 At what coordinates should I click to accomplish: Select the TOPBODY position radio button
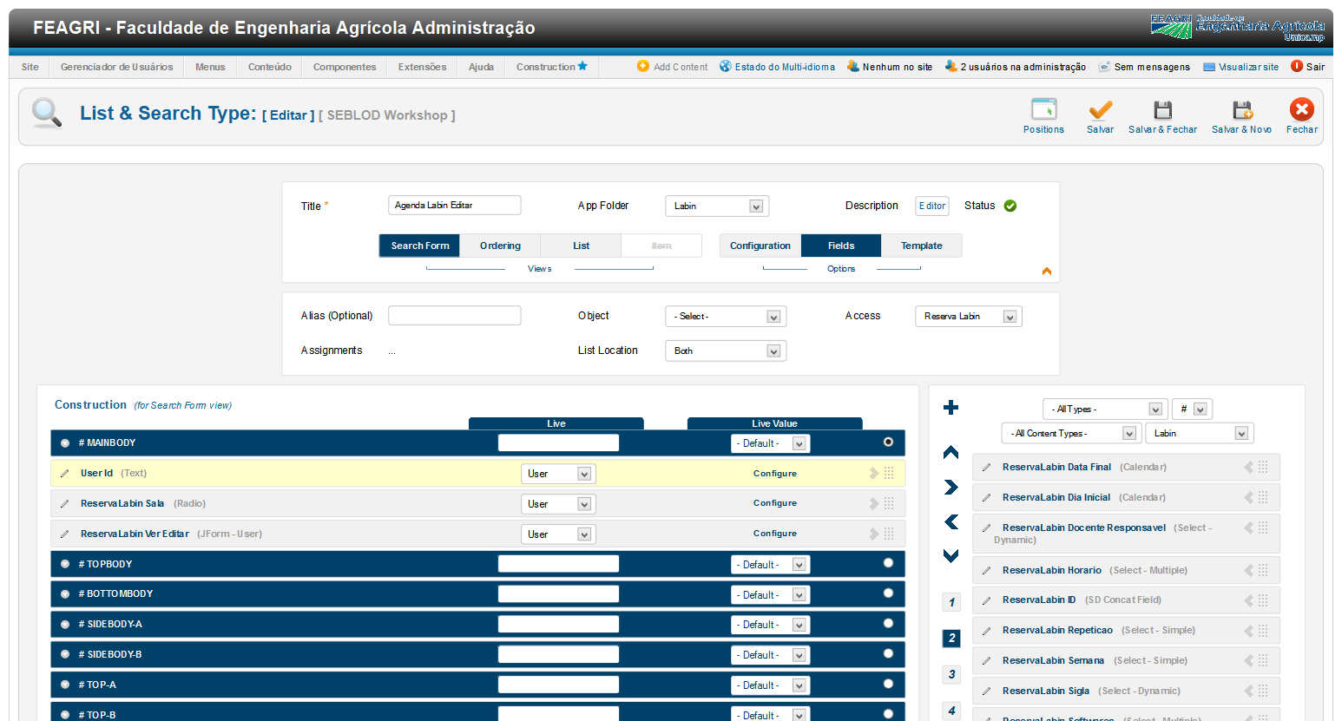(x=888, y=563)
